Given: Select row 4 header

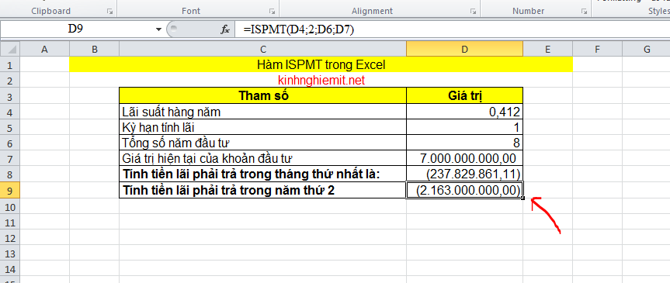Looking at the screenshot, I should click(10, 112).
